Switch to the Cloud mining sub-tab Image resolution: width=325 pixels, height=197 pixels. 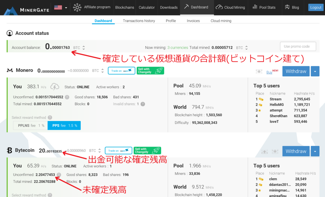[x=221, y=21]
